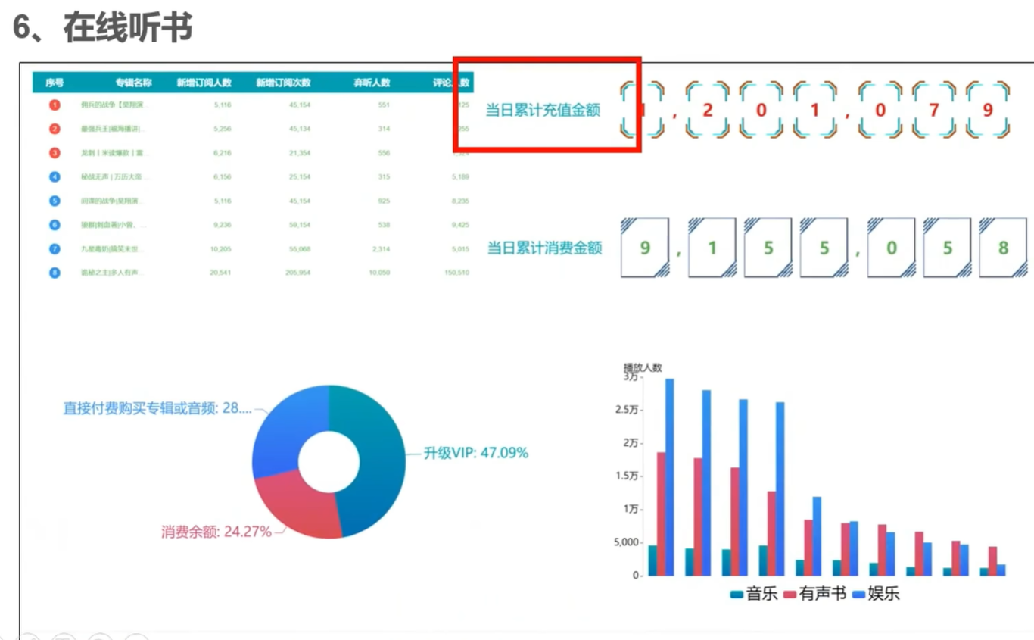Click the blue rank badge number 4
The width and height of the screenshot is (1034, 640).
55,176
